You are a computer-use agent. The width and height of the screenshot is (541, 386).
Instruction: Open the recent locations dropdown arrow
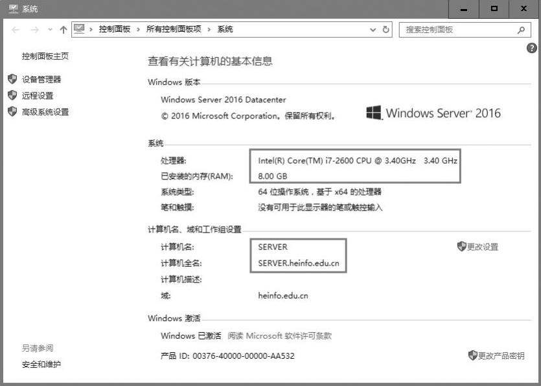tap(51, 30)
